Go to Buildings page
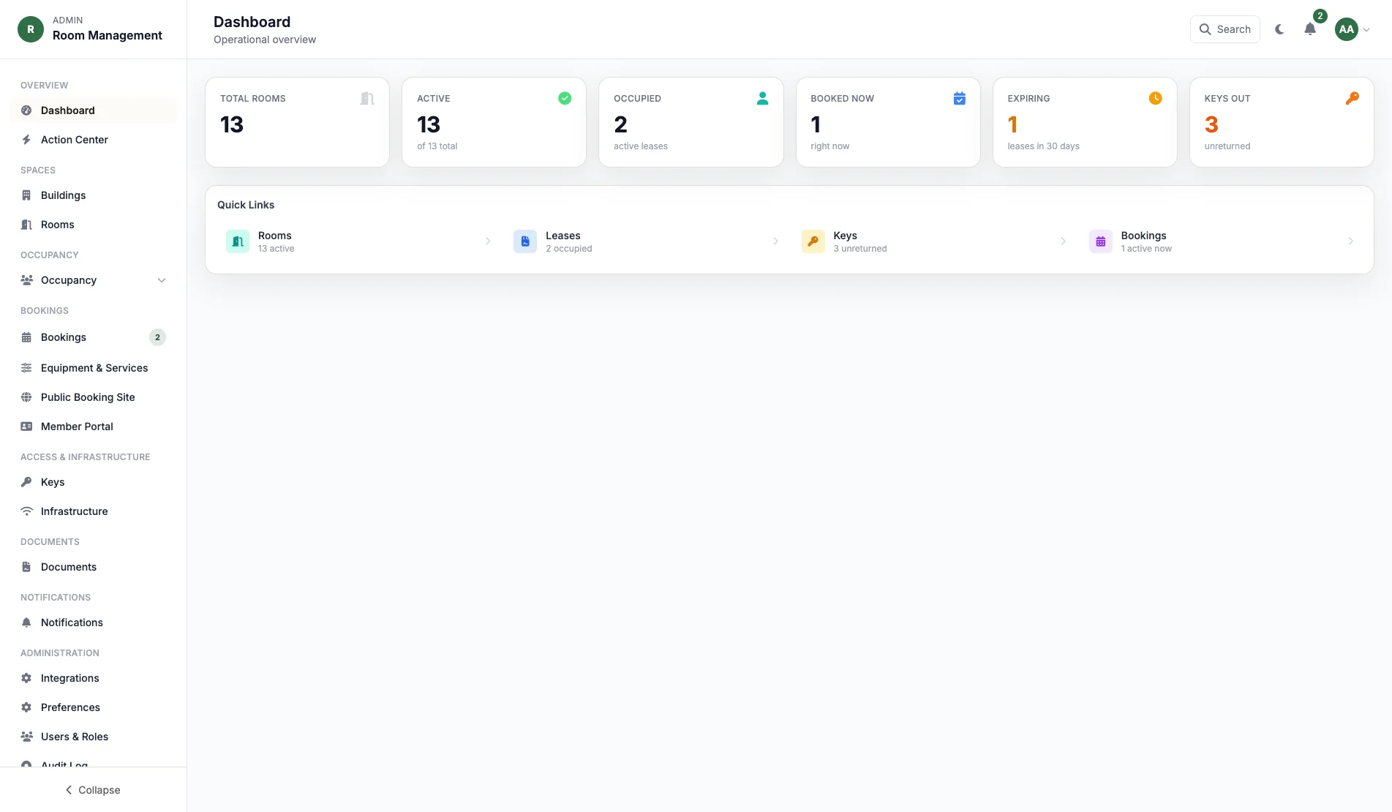1392x812 pixels. (x=94, y=195)
